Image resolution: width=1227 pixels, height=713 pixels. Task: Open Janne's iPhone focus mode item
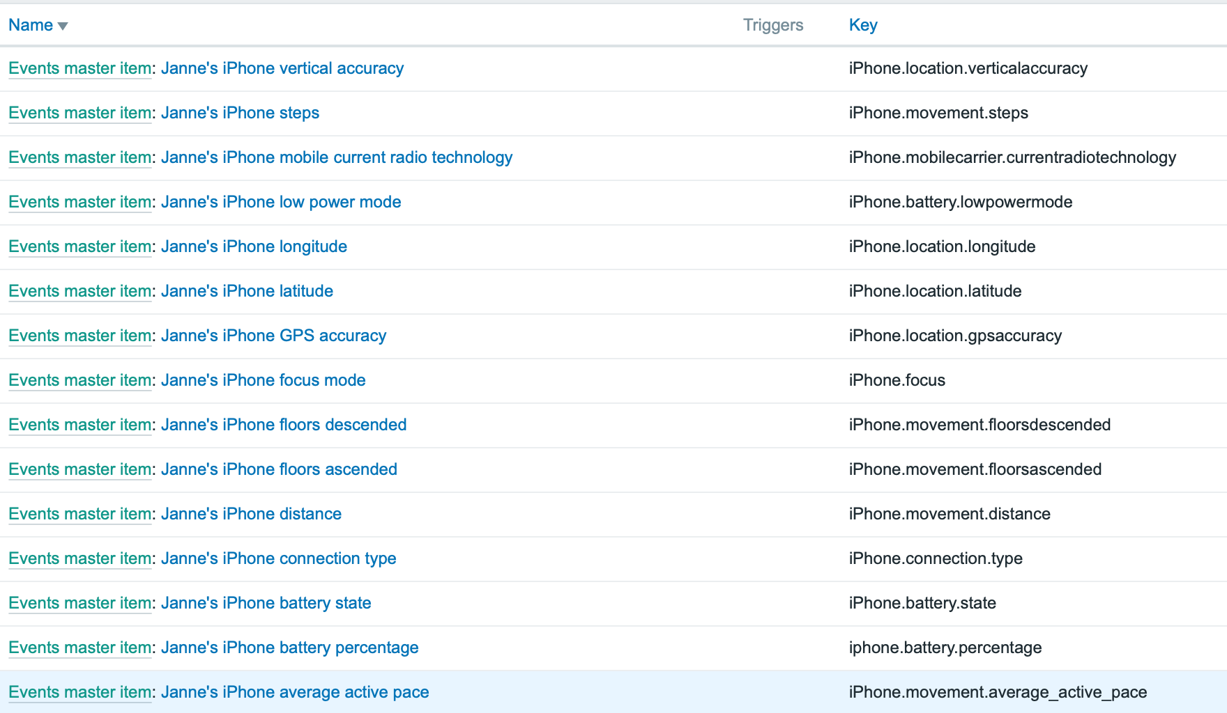pos(263,380)
